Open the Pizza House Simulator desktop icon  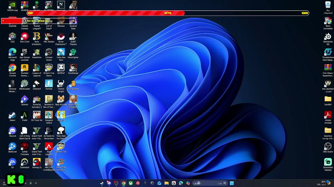(x=73, y=102)
